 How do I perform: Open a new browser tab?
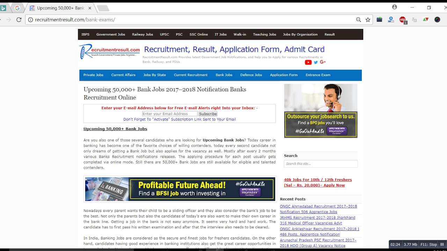103,8
